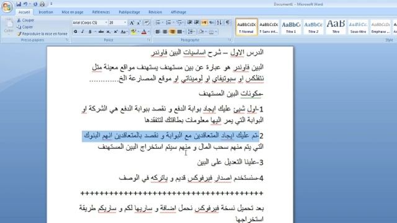Screen dimensions: 397x223
Task: Toggle the highlighted text direction button
Action: 204,23
